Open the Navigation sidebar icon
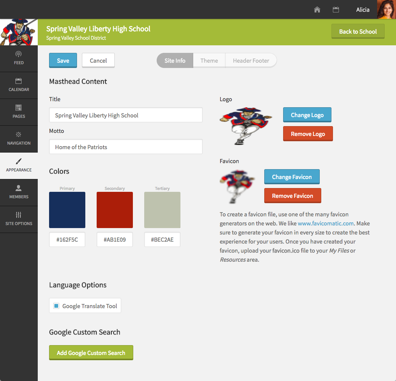The image size is (396, 381). tap(19, 134)
